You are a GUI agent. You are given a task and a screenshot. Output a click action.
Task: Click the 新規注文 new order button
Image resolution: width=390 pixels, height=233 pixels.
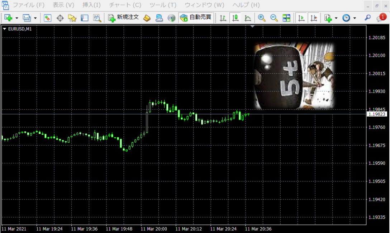[x=123, y=18]
